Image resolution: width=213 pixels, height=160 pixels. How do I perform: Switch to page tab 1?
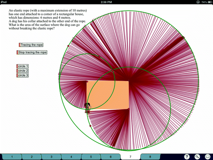12,157
